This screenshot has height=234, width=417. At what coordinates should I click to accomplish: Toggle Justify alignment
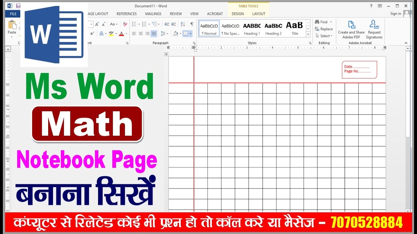[x=154, y=33]
